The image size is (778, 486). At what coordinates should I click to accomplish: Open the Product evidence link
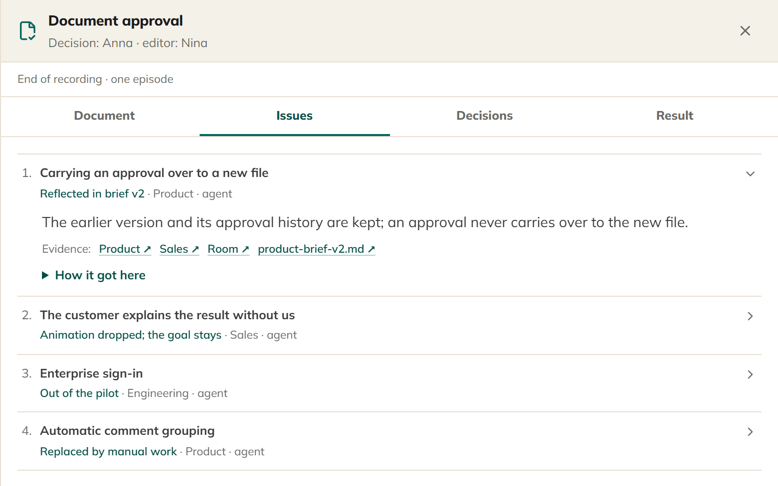125,249
